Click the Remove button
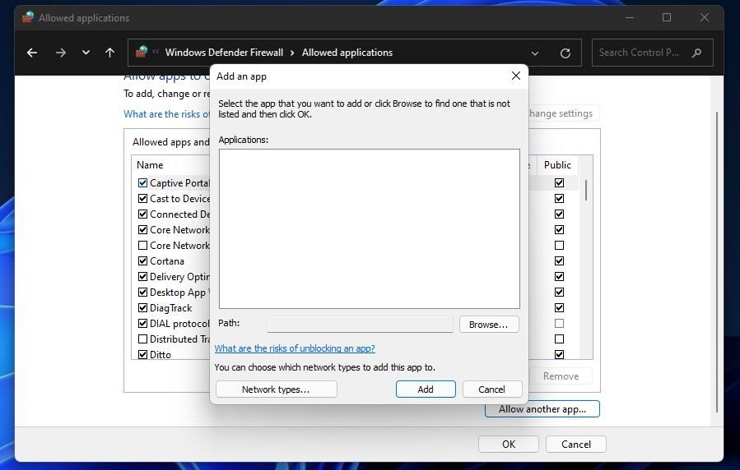This screenshot has height=470, width=740. [x=561, y=376]
